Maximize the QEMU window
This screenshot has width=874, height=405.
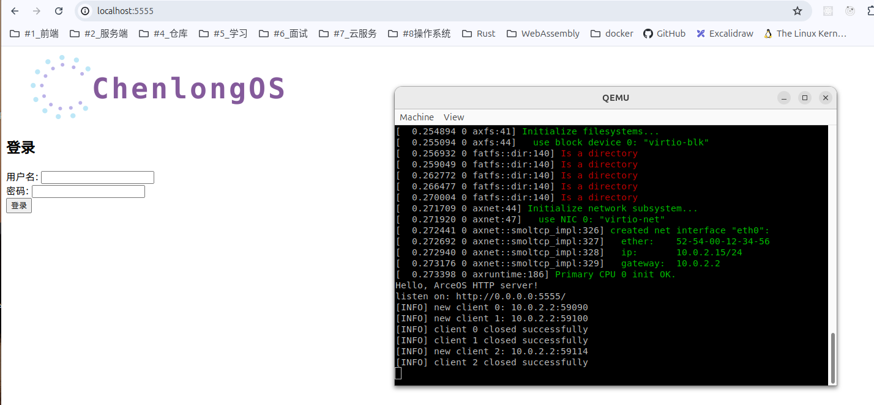(805, 98)
